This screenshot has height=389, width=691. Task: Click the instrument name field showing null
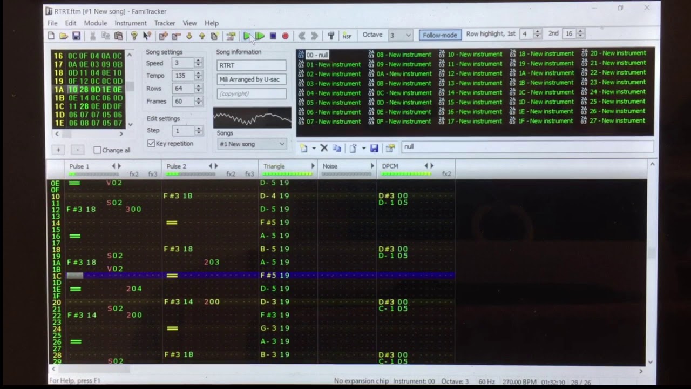527,147
